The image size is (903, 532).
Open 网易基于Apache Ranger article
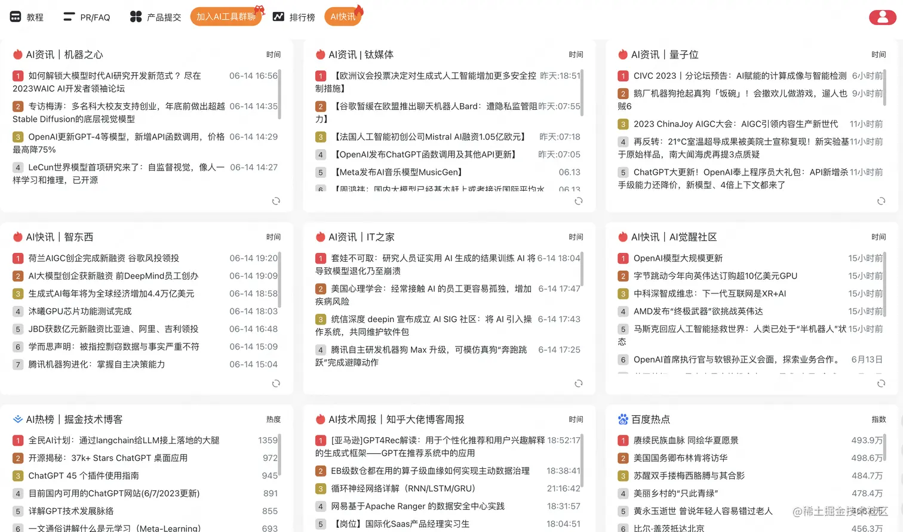(x=417, y=506)
